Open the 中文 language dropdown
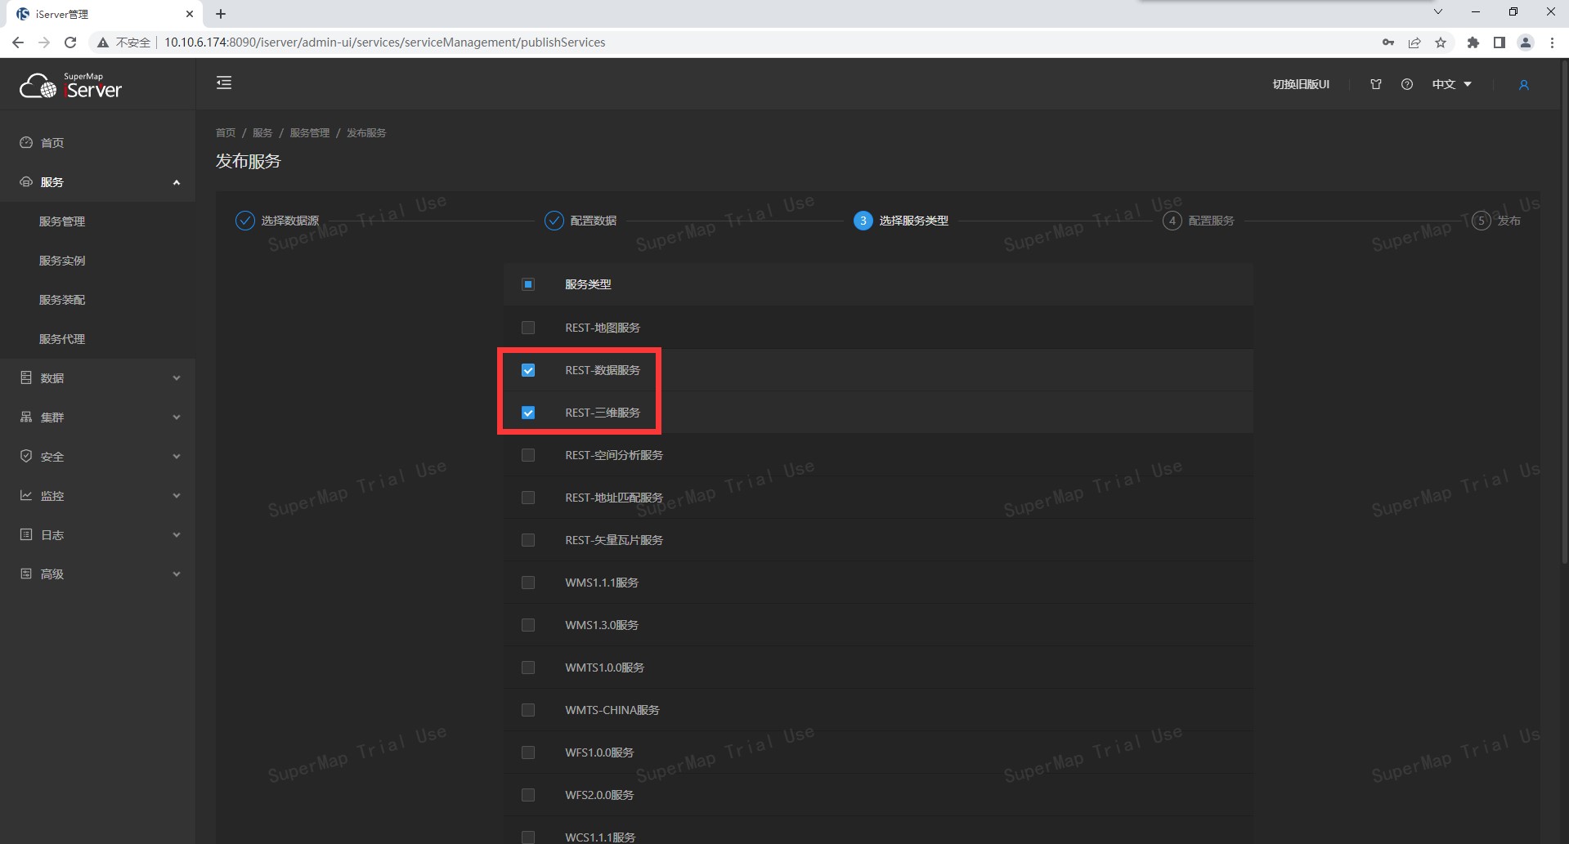1569x844 pixels. 1451,84
